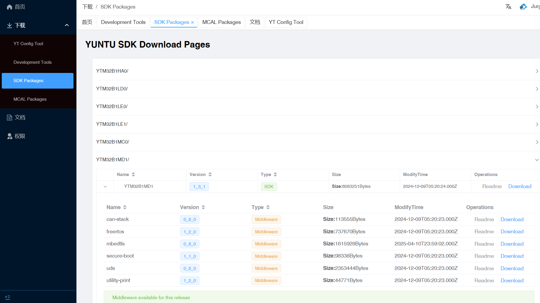Download secure-boot middleware

click(512, 256)
